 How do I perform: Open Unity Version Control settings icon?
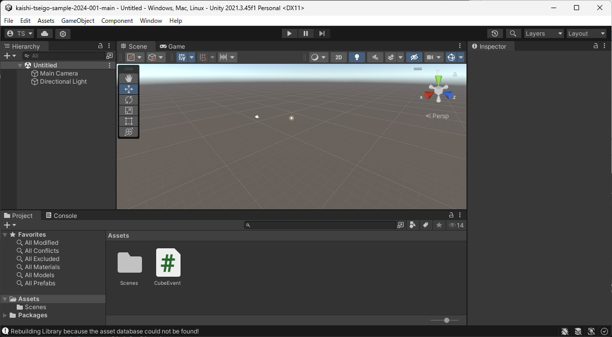(x=63, y=33)
